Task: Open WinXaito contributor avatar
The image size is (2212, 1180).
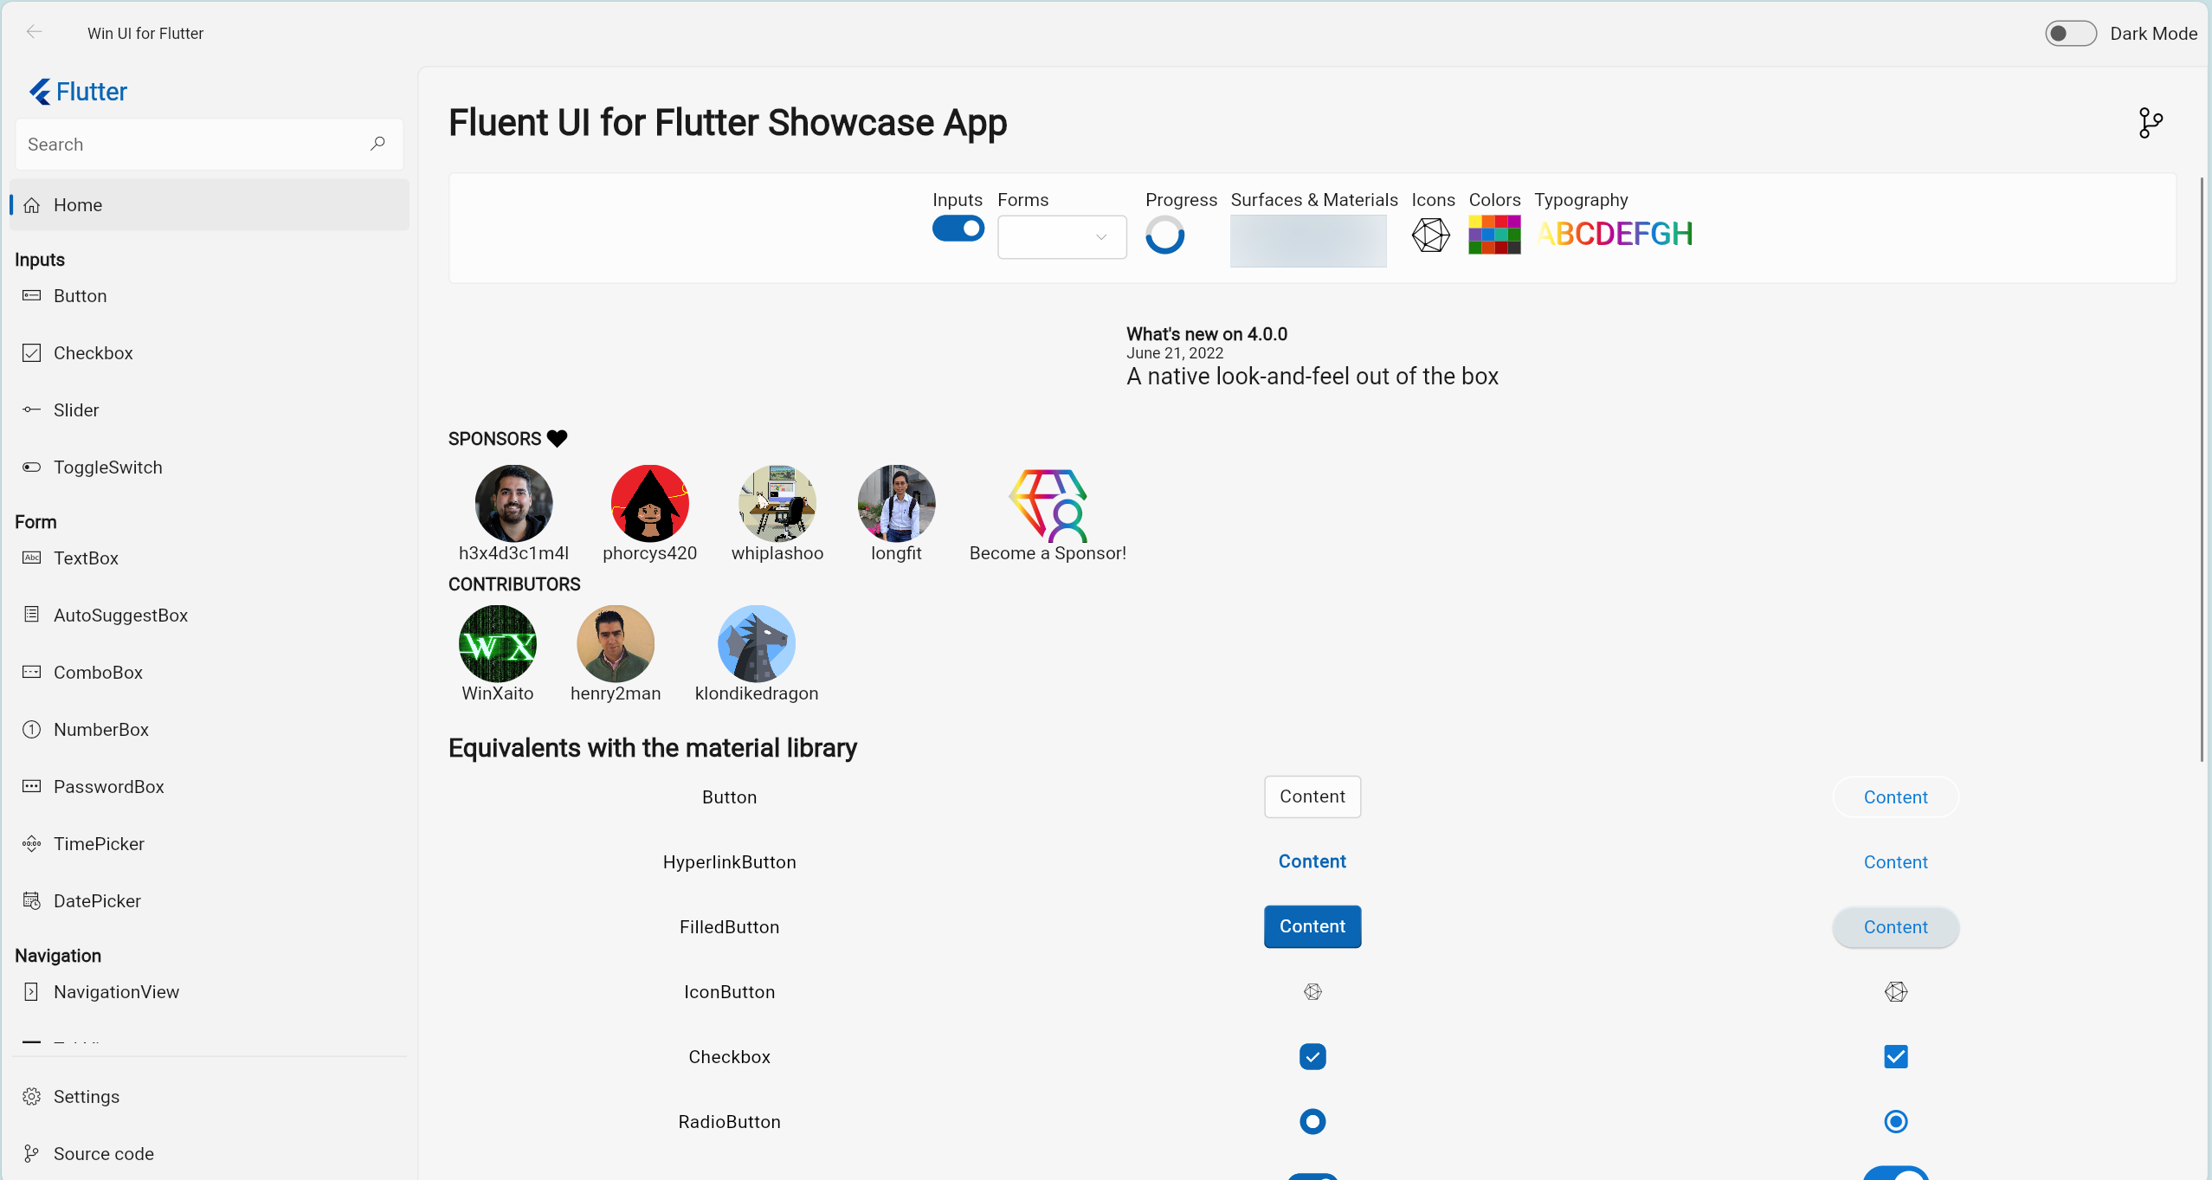Action: (x=497, y=643)
